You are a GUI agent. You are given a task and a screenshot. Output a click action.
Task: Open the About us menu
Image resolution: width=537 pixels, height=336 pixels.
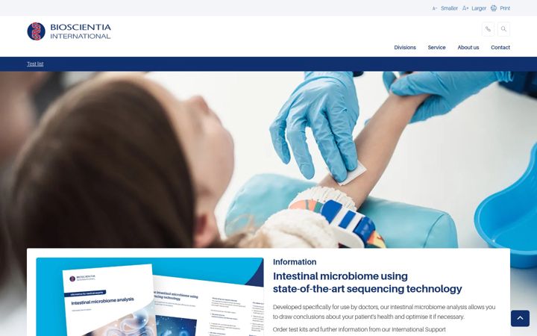tap(468, 47)
